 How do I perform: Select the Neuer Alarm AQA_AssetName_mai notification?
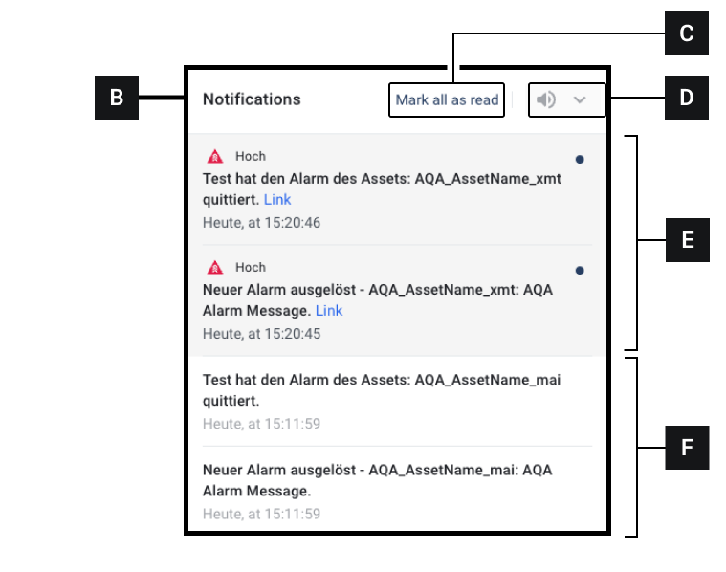[x=377, y=480]
